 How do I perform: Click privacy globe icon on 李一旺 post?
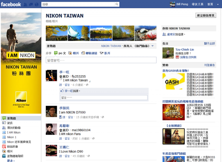(87, 85)
